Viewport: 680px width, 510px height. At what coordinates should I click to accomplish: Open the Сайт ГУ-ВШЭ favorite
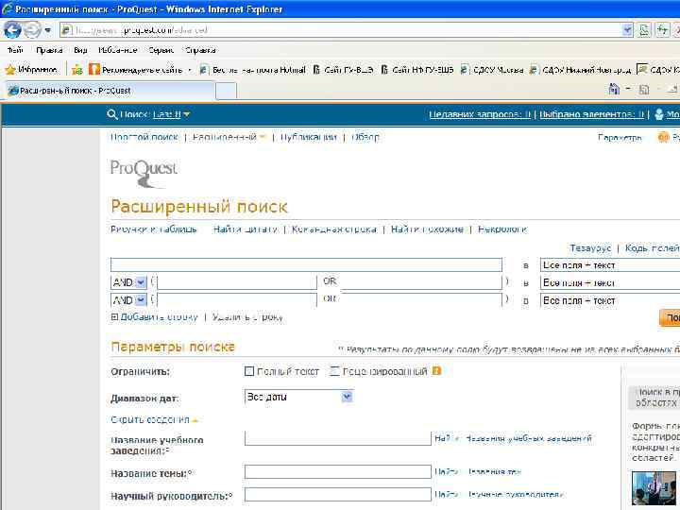pyautogui.click(x=343, y=69)
